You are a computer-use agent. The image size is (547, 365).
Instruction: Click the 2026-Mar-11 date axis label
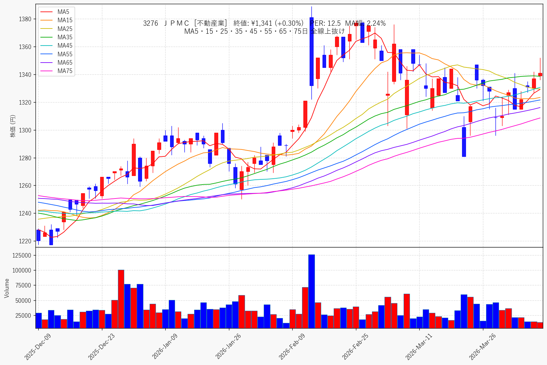pos(419,346)
